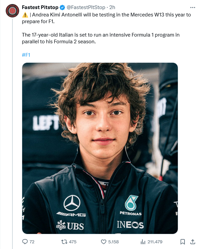Screen dimensions: 201x249
Task: Click the 5.158 likes count
Action: (x=113, y=242)
